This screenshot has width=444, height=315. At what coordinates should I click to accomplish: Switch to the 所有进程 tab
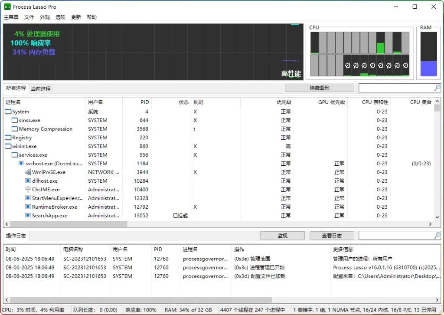pyautogui.click(x=16, y=88)
